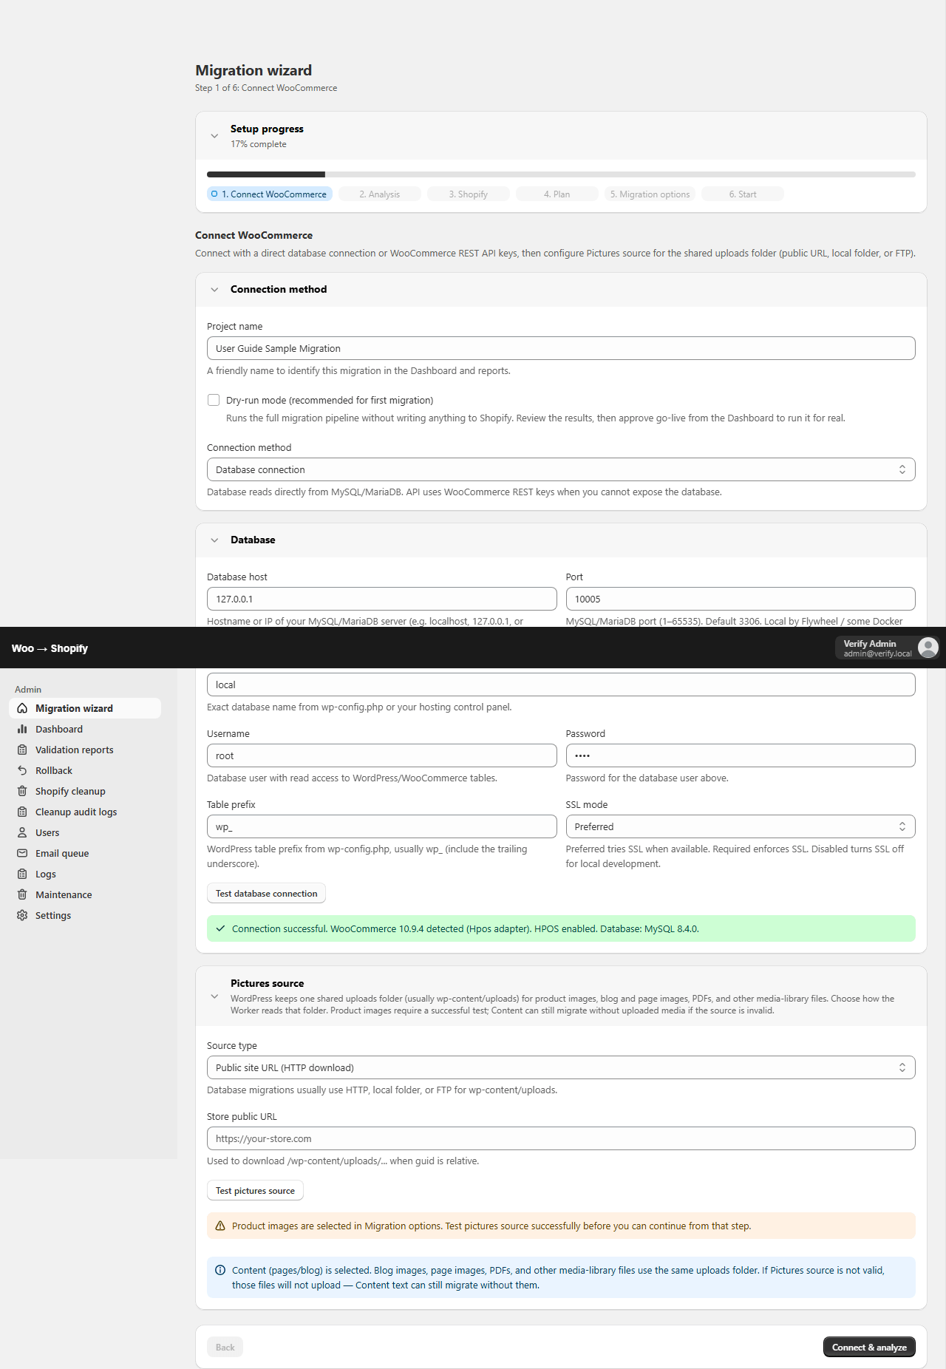
Task: Click the Dashboard bar chart icon
Action: [22, 729]
